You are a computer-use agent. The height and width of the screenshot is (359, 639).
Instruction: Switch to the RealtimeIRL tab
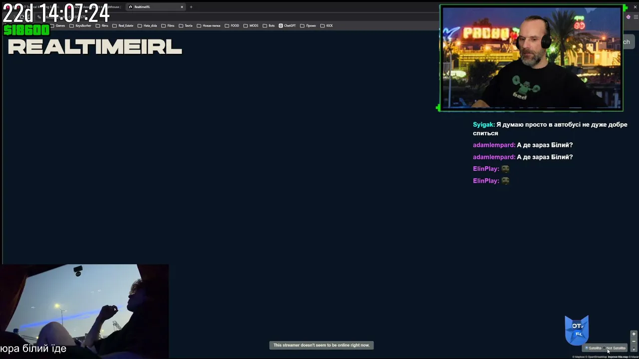point(155,7)
